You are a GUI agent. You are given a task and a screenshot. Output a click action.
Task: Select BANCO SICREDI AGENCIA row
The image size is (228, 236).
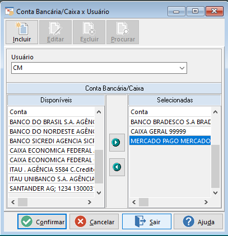point(52,141)
